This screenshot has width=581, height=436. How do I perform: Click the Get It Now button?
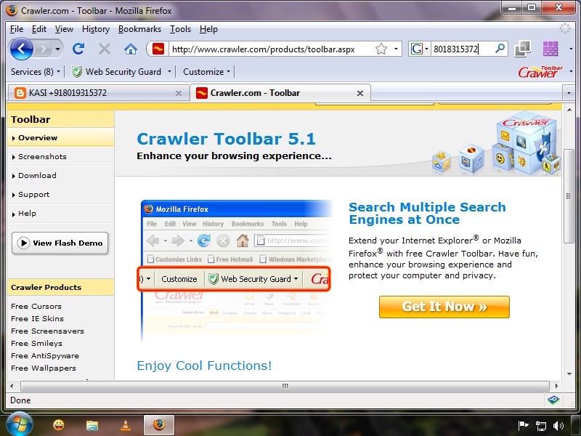point(444,307)
